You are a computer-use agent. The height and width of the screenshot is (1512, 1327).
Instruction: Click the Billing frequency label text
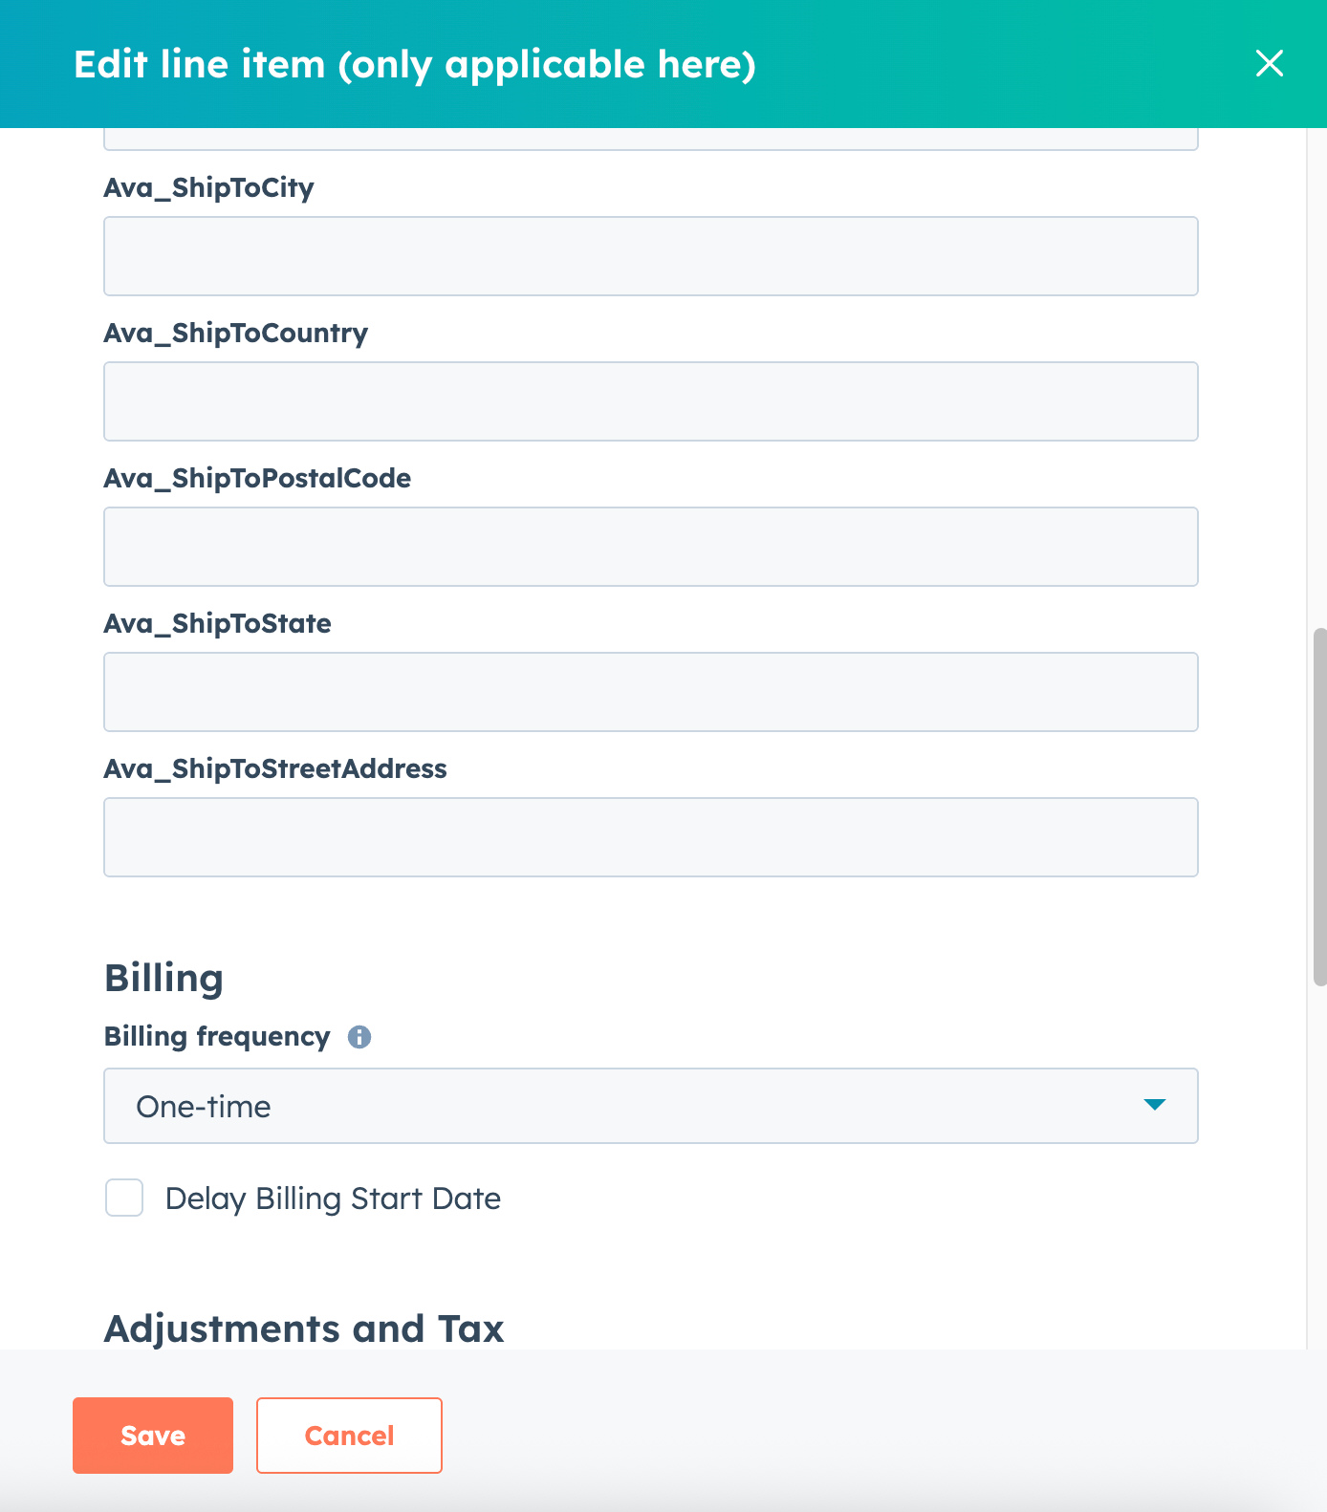point(217,1037)
